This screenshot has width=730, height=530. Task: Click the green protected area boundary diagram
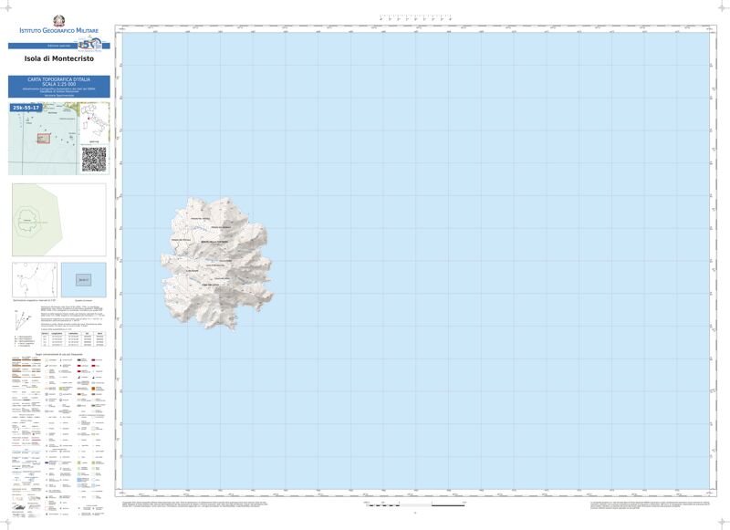pyautogui.click(x=36, y=220)
